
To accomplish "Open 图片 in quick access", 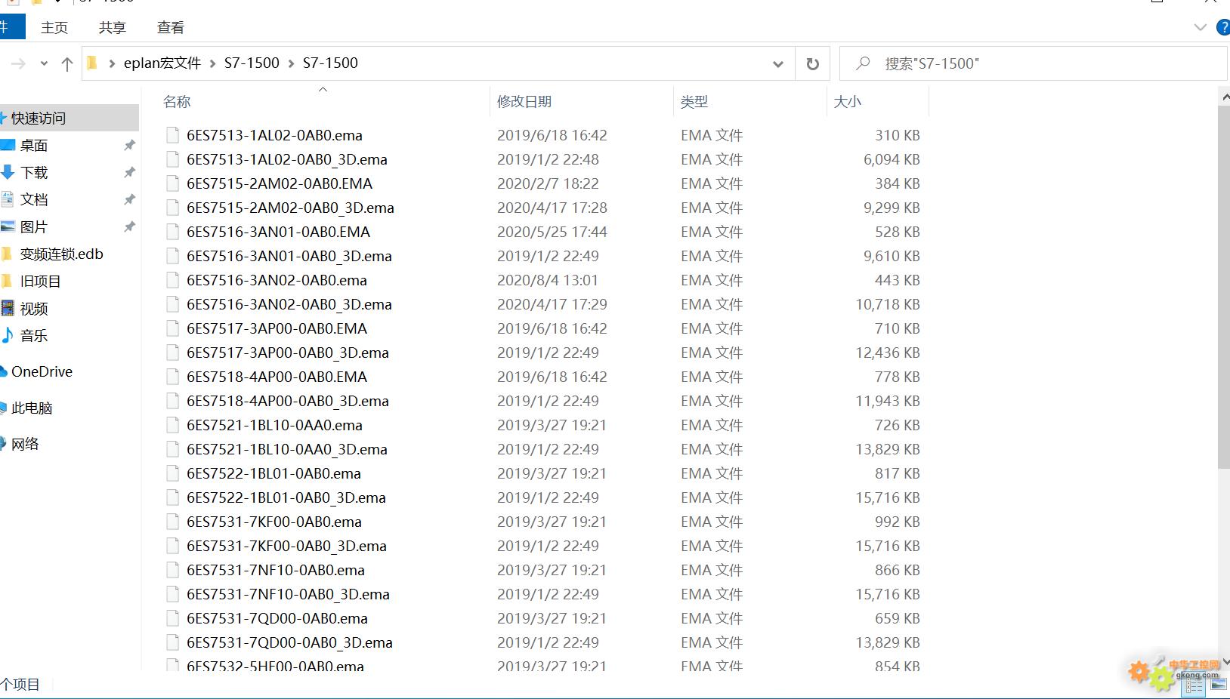I will (34, 226).
